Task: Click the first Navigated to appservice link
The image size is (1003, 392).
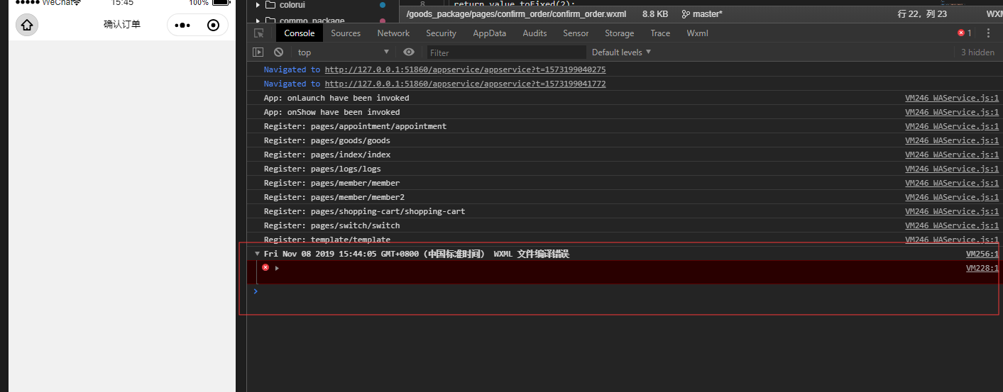Action: coord(465,70)
